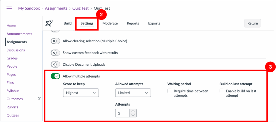Go to My Sandbox breadcrumb link

tap(29, 8)
